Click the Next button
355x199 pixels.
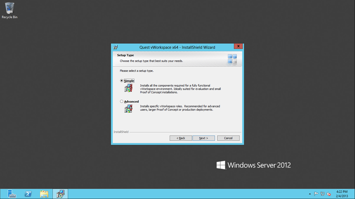click(x=204, y=138)
